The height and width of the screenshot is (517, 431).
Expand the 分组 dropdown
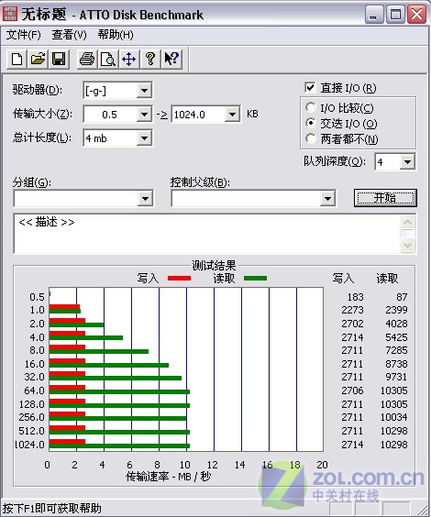click(145, 199)
